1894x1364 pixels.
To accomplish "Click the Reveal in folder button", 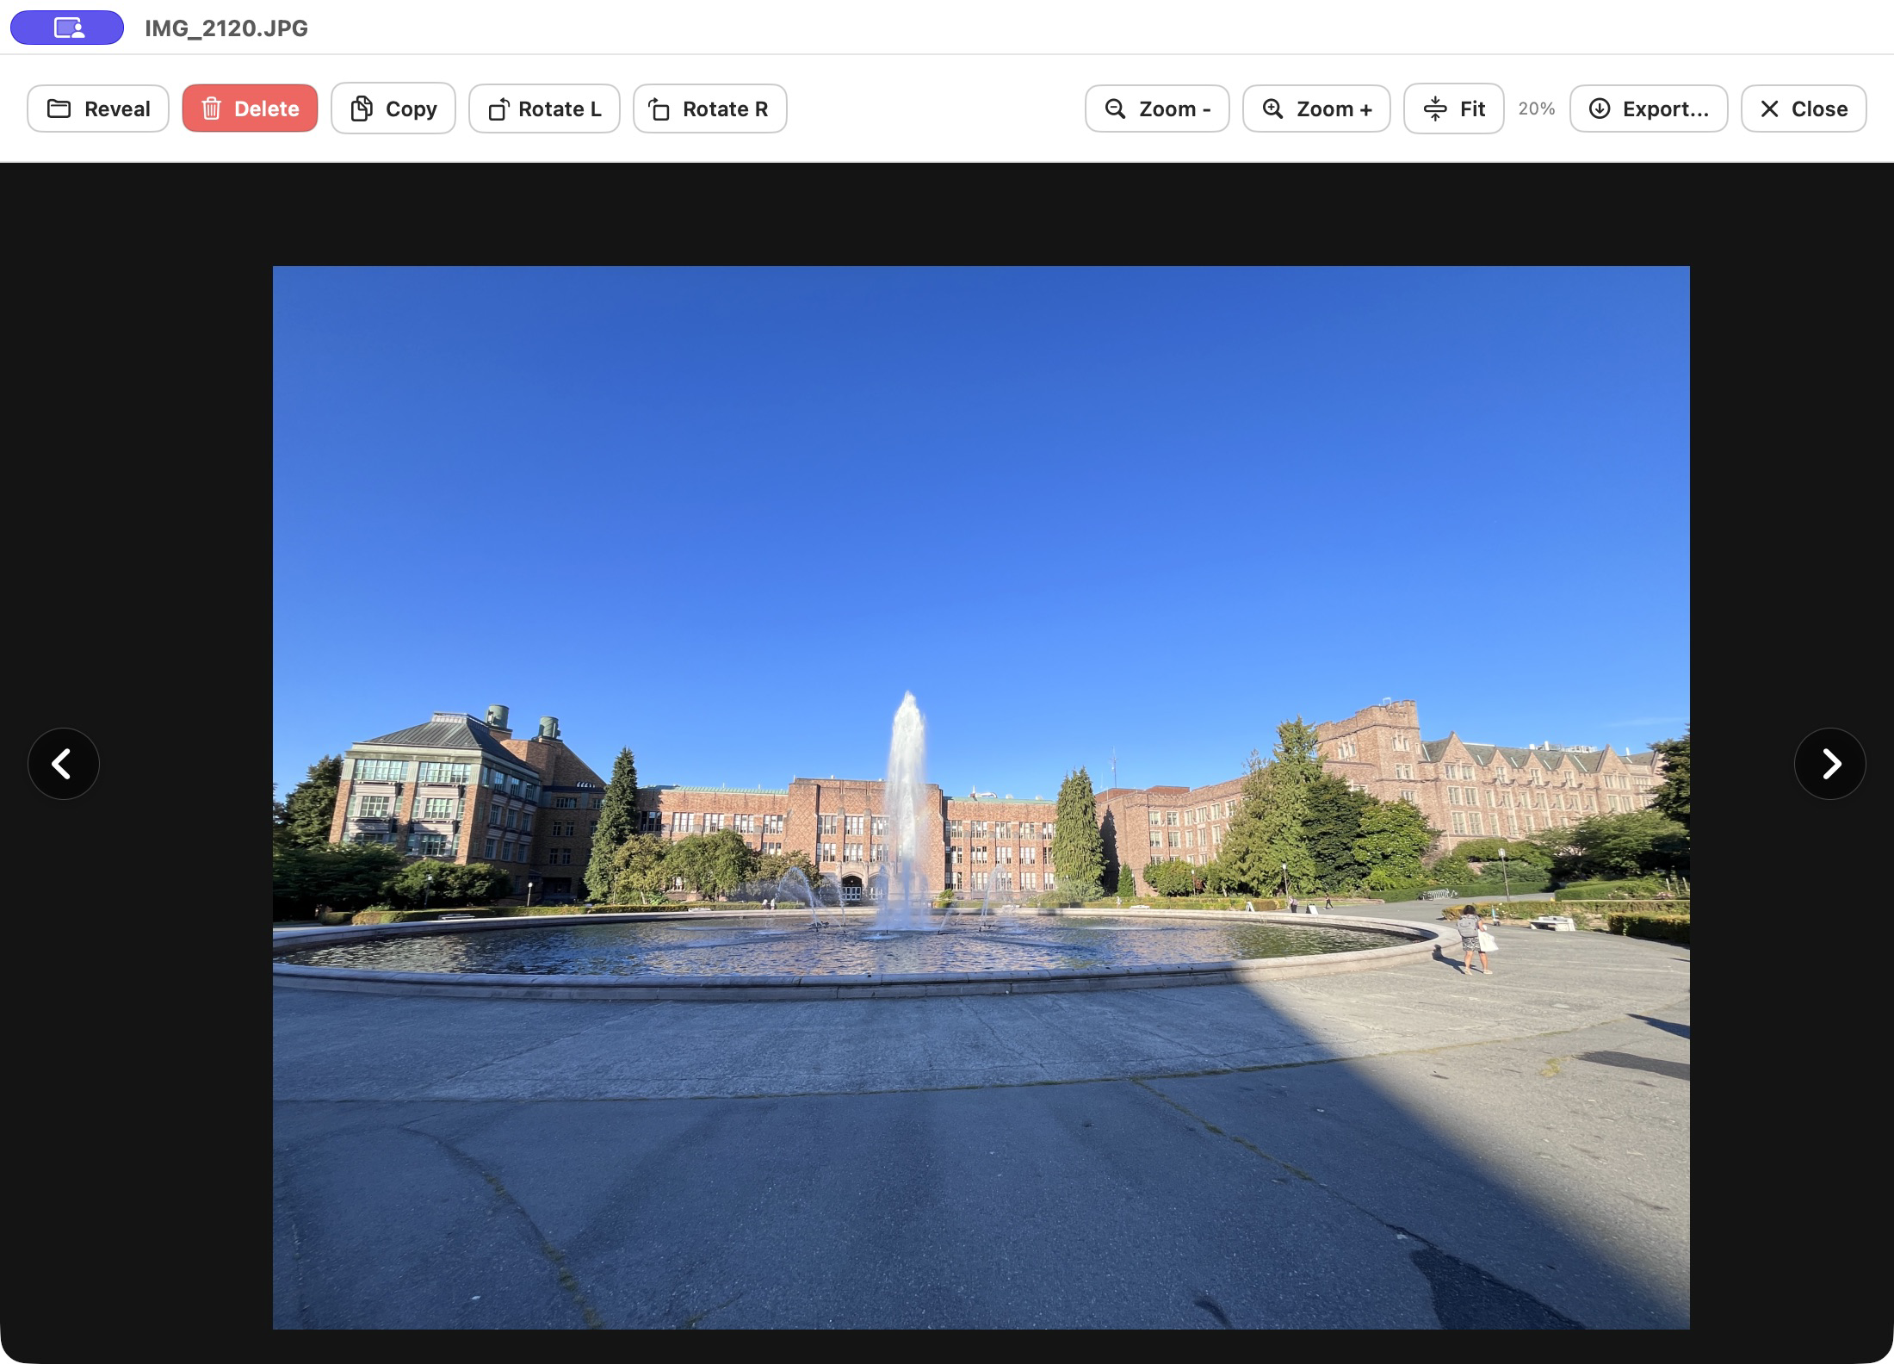I will [x=98, y=108].
